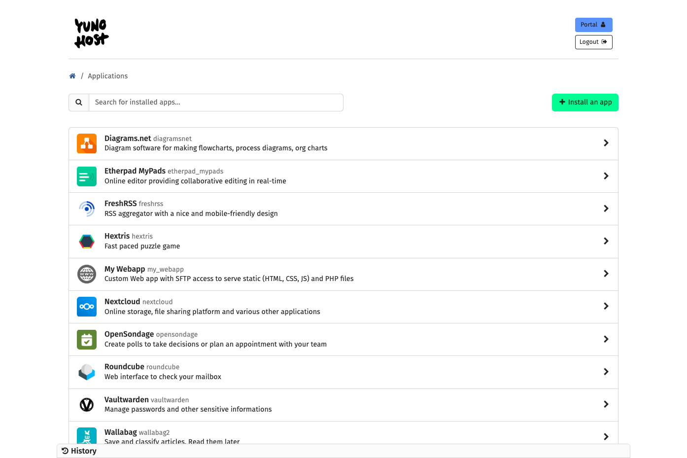Click the My Webapp title text
This screenshot has width=687, height=458.
pos(125,269)
